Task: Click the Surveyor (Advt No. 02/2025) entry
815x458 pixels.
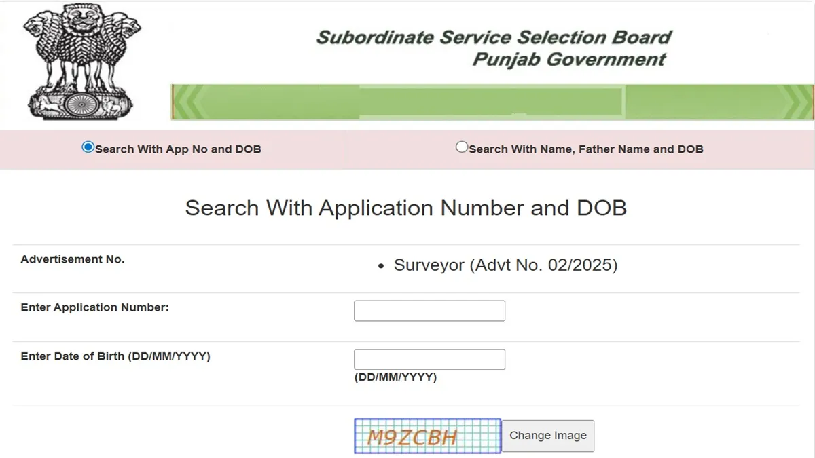Action: (505, 265)
